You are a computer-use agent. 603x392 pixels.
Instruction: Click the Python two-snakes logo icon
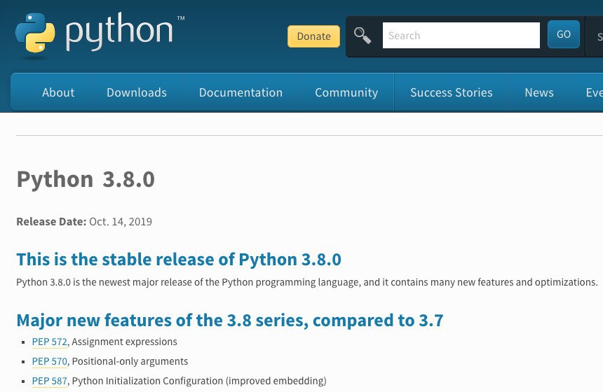point(35,33)
